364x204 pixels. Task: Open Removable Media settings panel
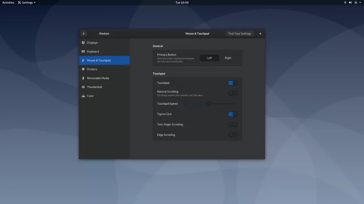coord(104,78)
